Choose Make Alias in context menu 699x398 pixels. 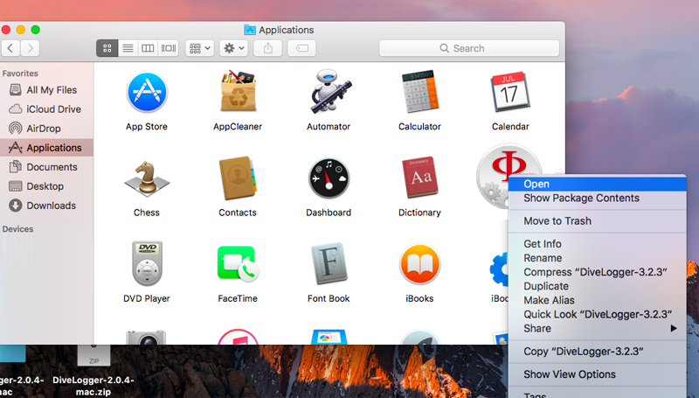pyautogui.click(x=597, y=300)
